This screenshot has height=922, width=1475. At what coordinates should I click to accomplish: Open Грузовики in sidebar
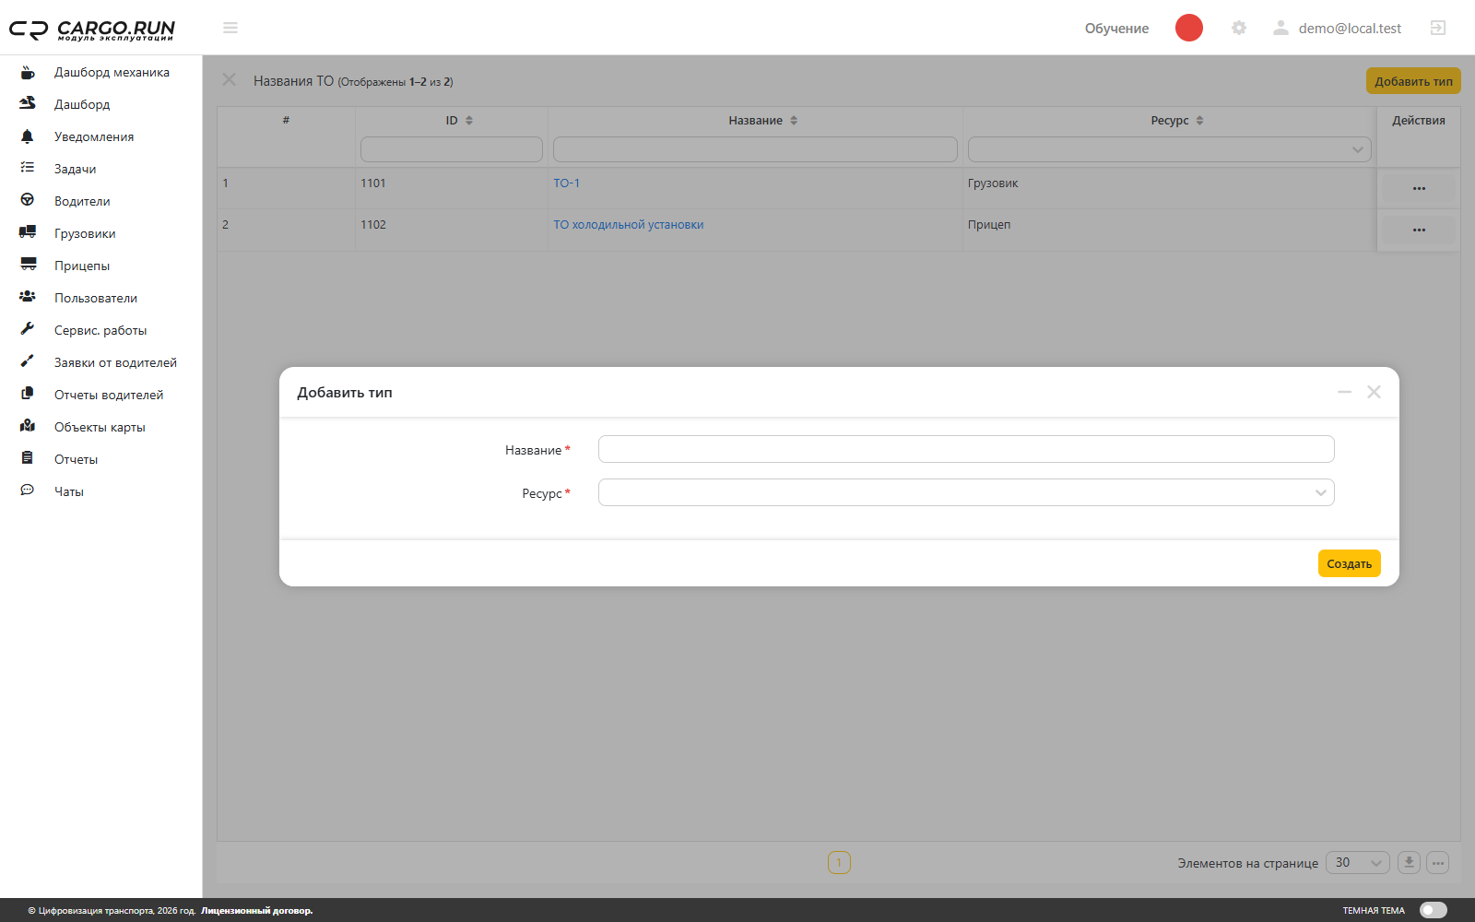coord(85,233)
